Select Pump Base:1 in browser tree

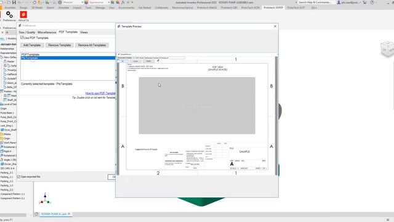pos(7,113)
